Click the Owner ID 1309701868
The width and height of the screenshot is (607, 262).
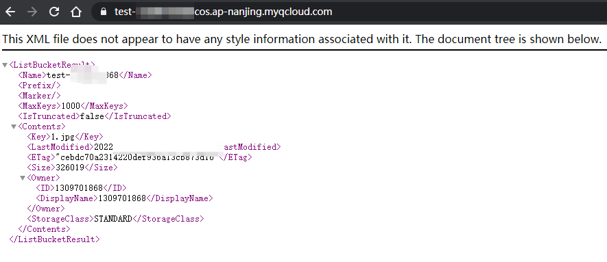(x=79, y=188)
